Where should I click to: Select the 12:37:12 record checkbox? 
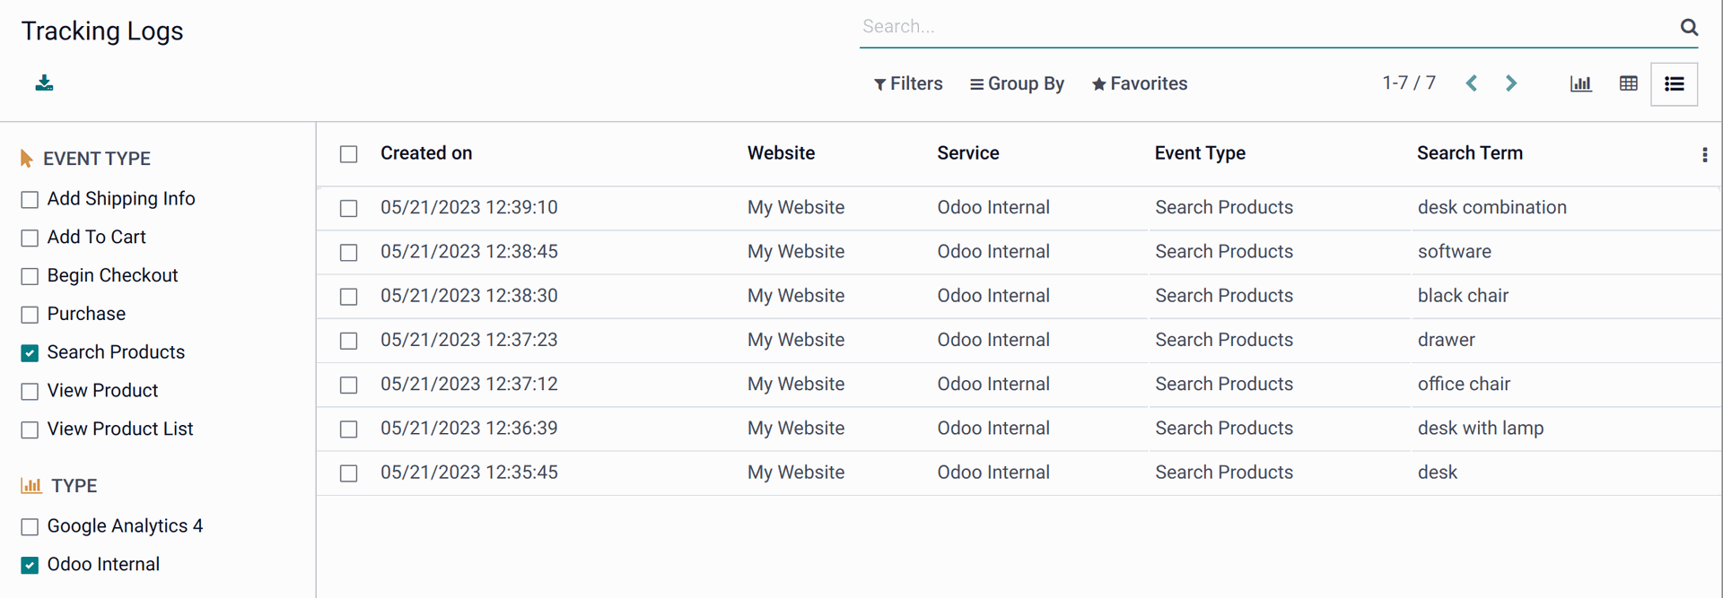349,385
